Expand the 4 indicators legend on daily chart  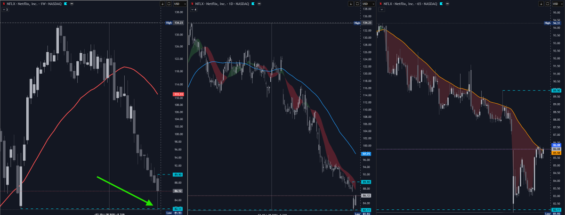point(194,9)
